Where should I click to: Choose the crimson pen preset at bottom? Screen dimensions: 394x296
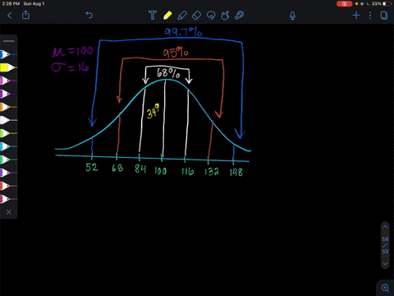(x=8, y=199)
